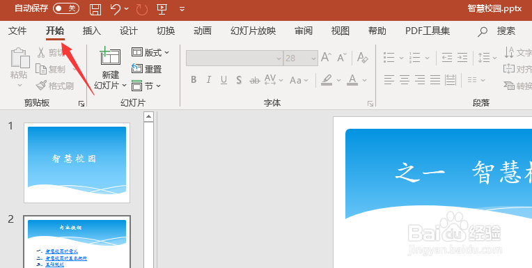This screenshot has width=532, height=268.
Task: Click thumbnail pane scroll up arrow
Action: [x=148, y=117]
